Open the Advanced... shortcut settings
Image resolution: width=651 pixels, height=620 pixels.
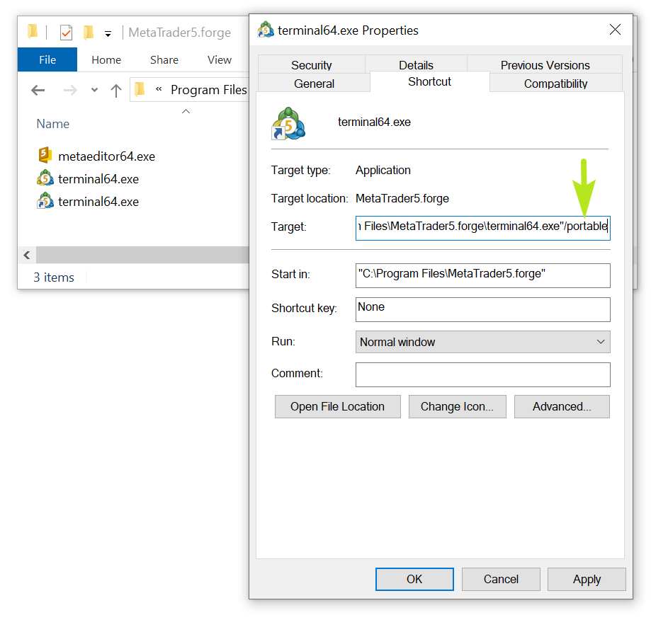tap(562, 406)
